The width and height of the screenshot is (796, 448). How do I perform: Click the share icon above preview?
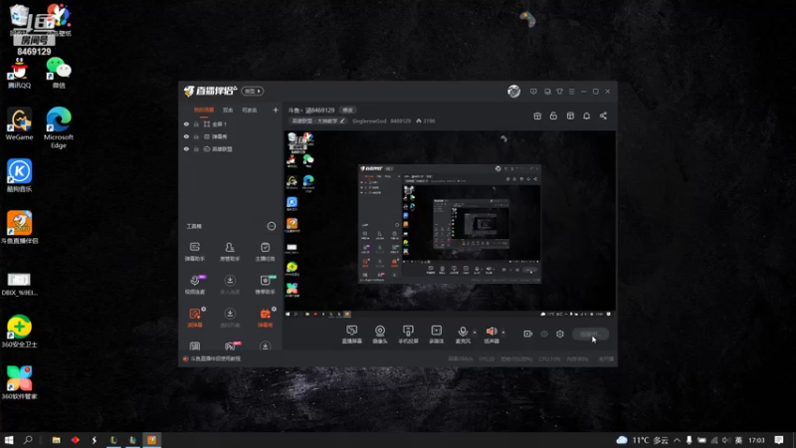tap(603, 116)
